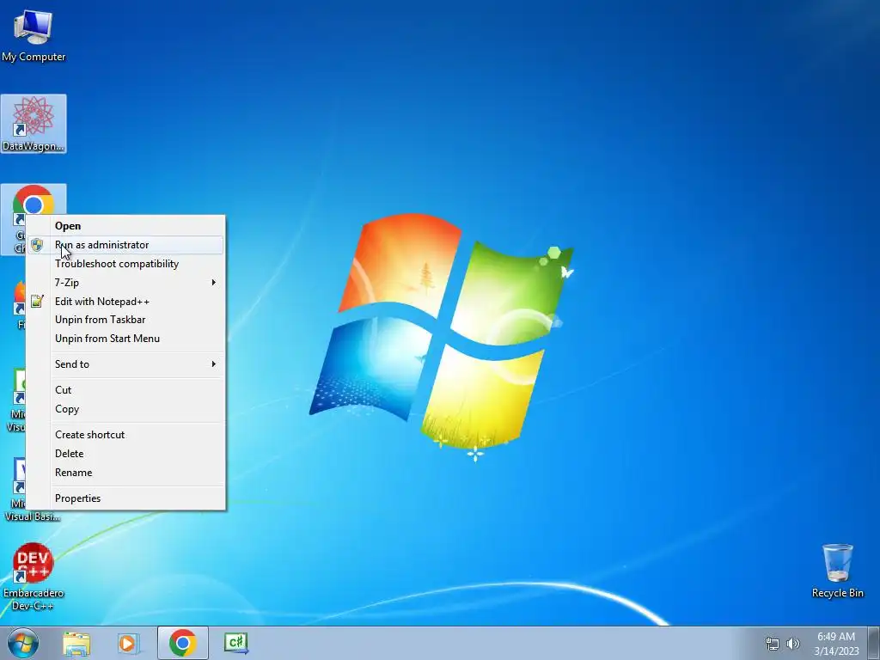Choose Troubleshoot compatibility
The width and height of the screenshot is (880, 660).
pyautogui.click(x=125, y=264)
